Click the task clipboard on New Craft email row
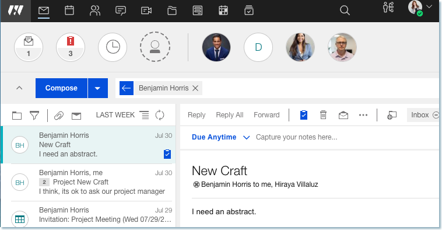Image resolution: width=442 pixels, height=230 pixels. point(167,154)
